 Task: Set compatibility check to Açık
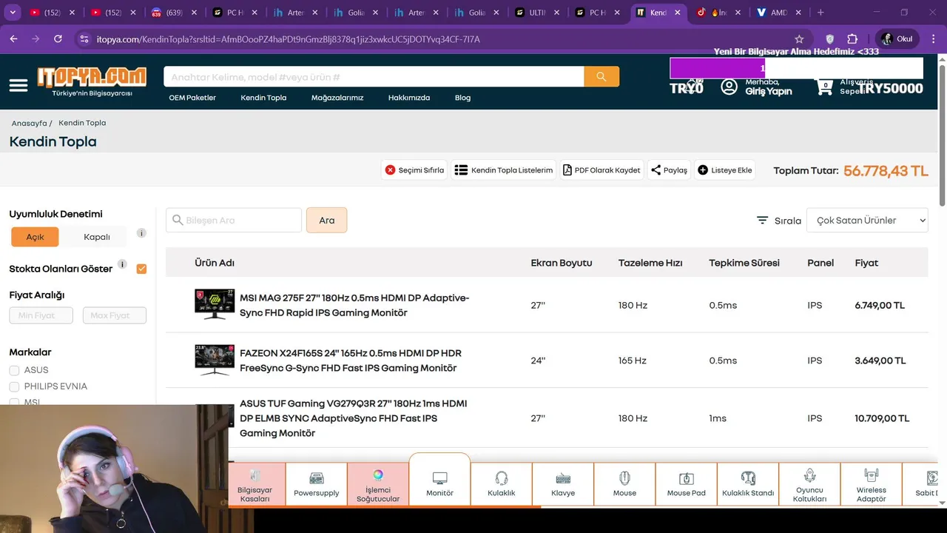[35, 237]
